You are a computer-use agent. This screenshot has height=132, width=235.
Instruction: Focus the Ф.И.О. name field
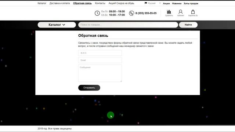[100, 53]
